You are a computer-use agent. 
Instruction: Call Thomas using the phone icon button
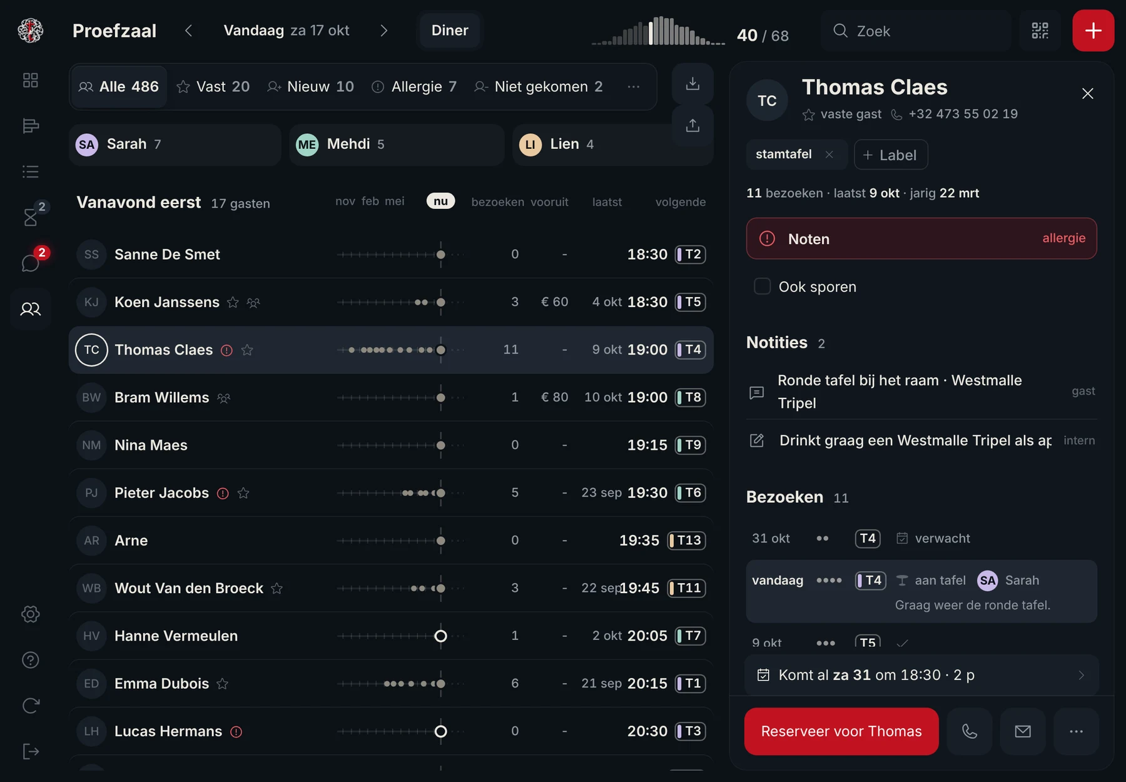pyautogui.click(x=969, y=731)
